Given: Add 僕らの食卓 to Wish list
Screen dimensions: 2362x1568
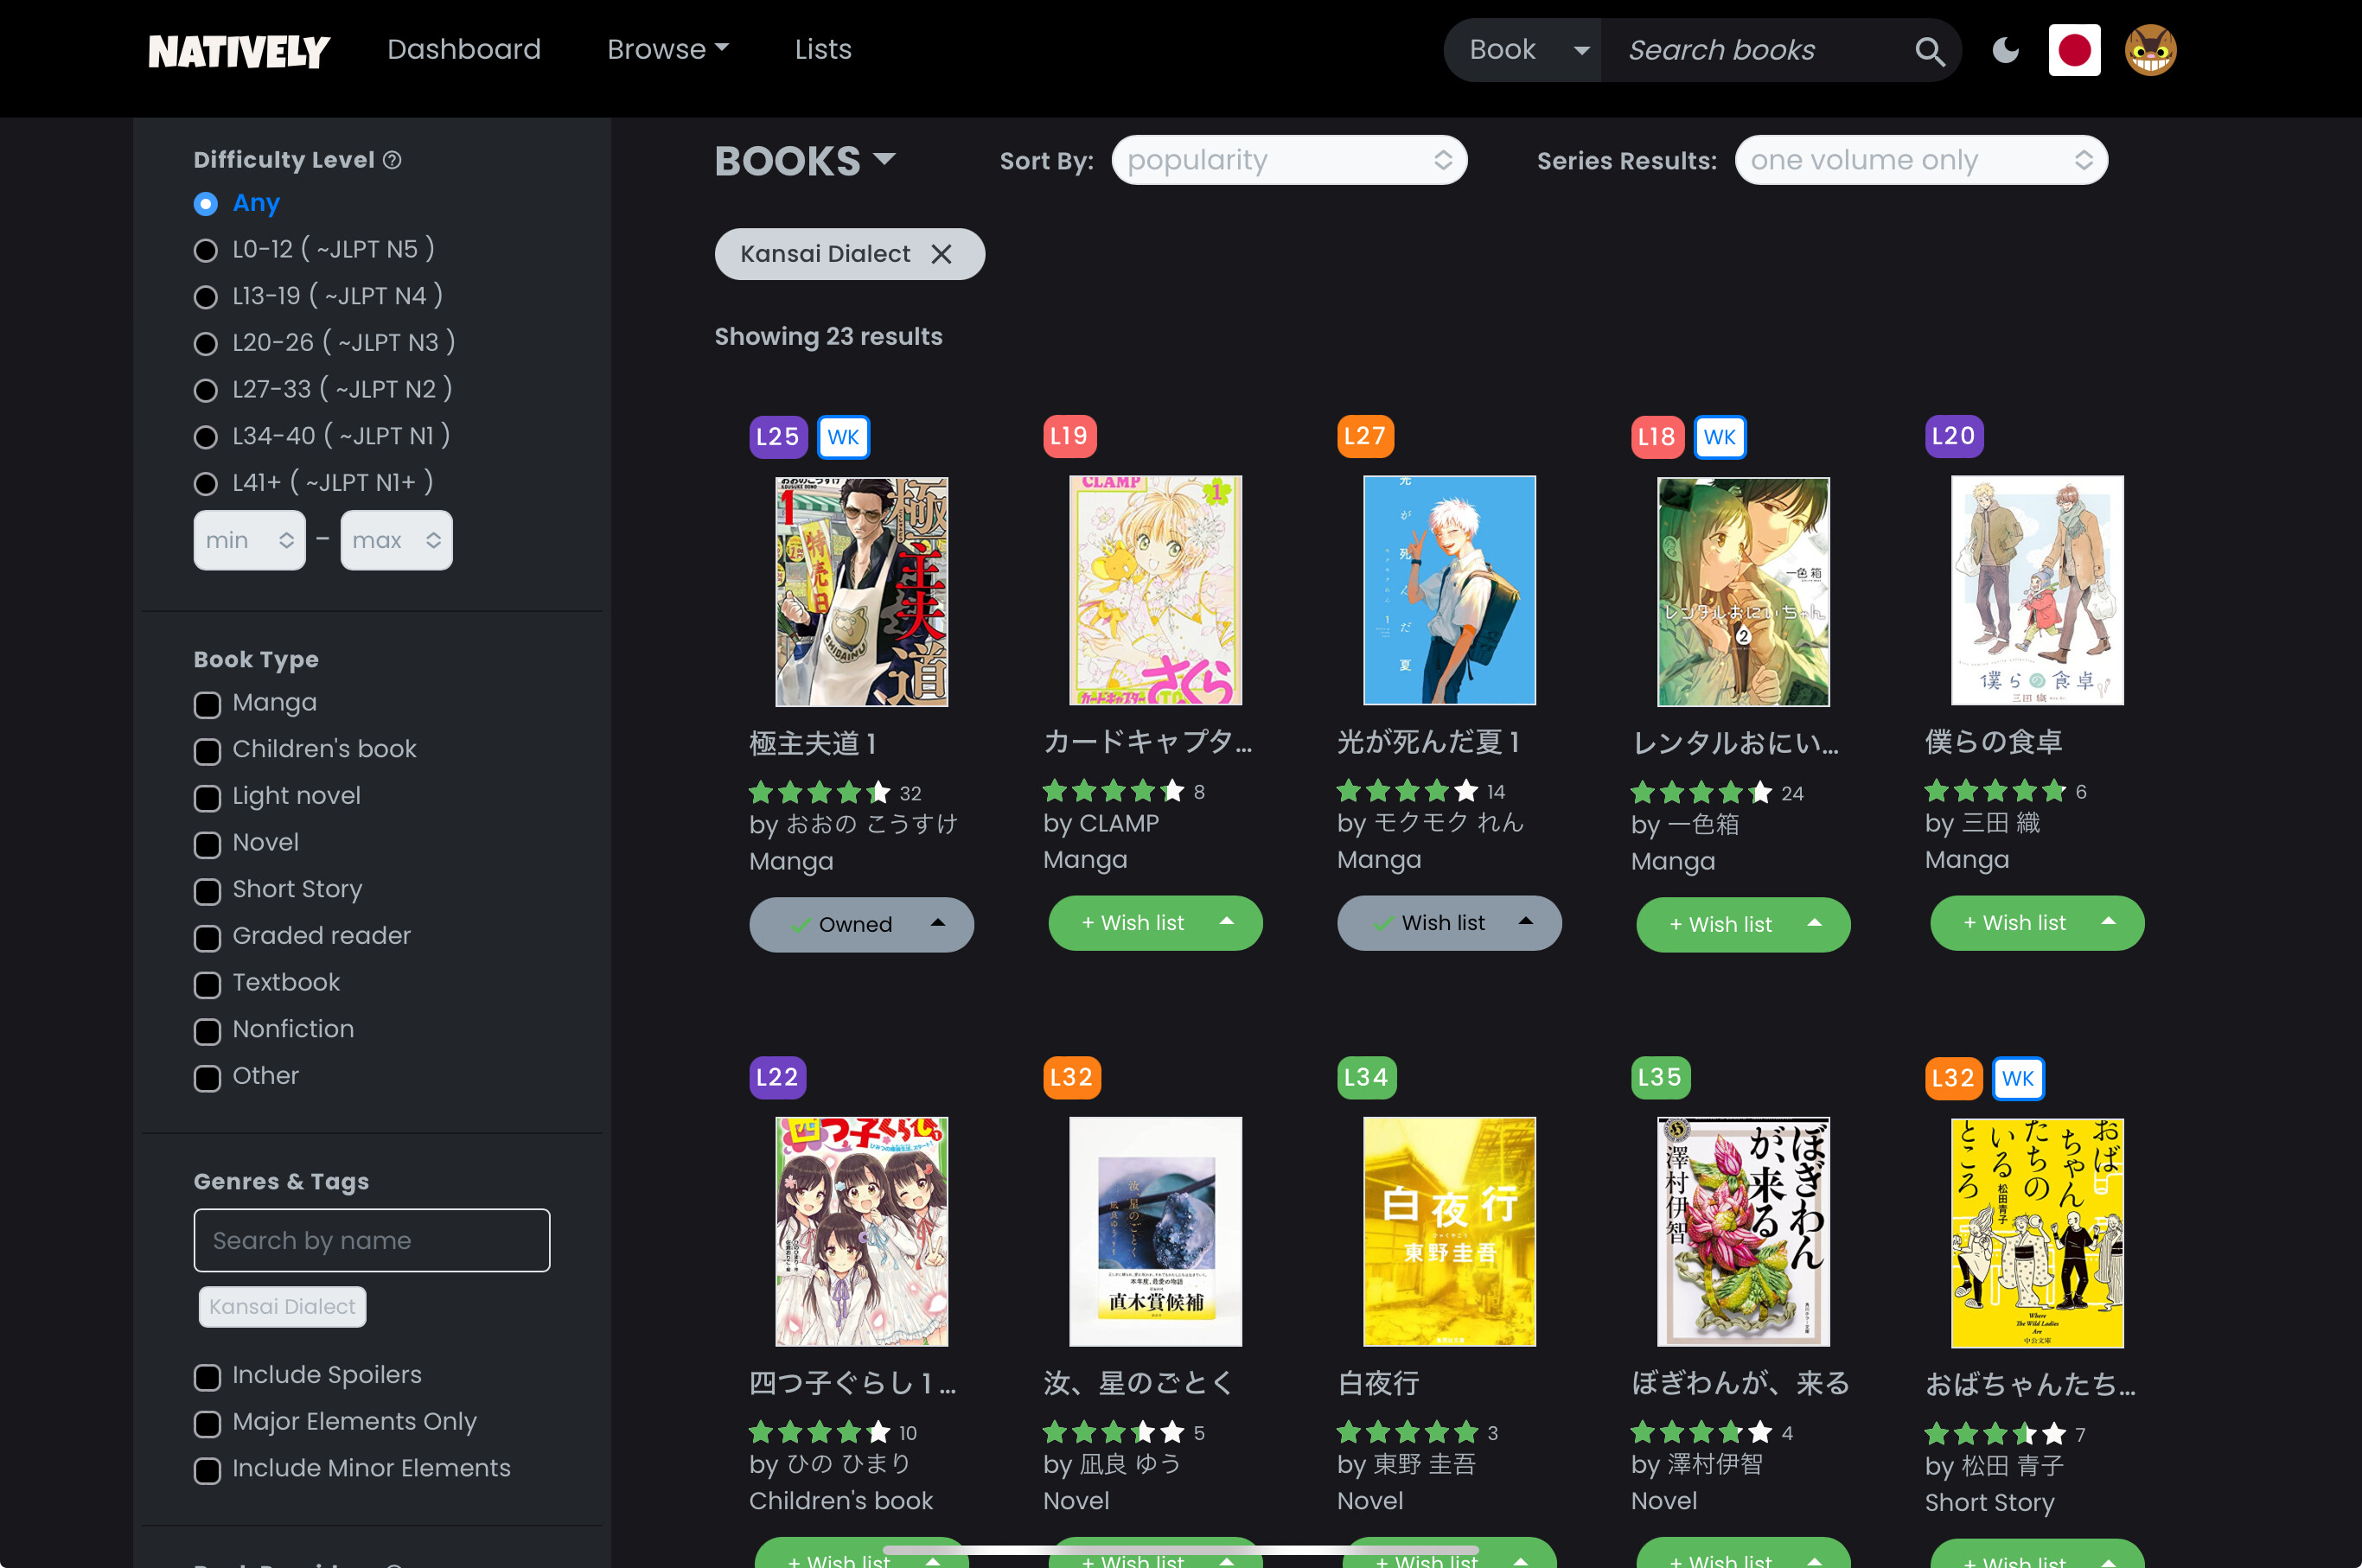Looking at the screenshot, I should (2014, 923).
